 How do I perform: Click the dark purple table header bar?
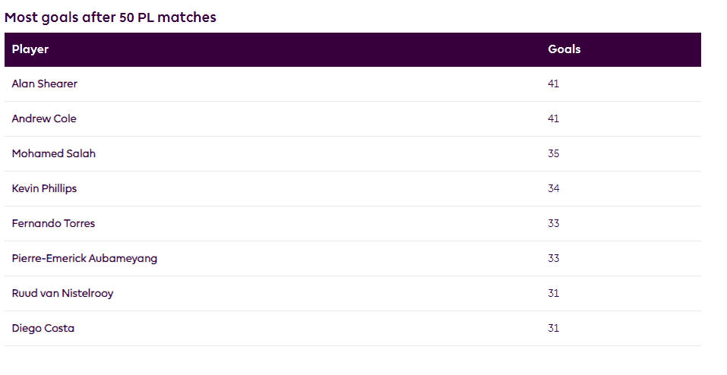pos(304,49)
